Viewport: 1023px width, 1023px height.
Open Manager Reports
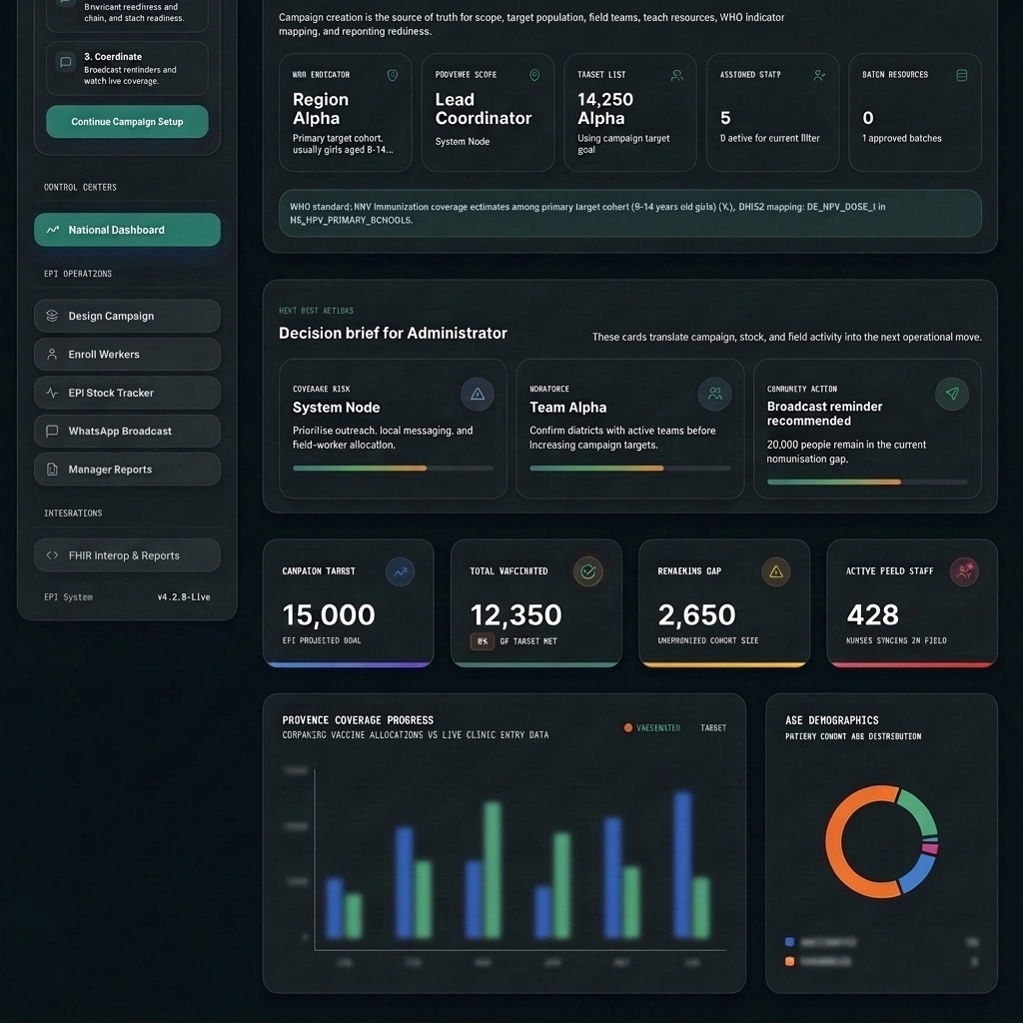pos(127,470)
